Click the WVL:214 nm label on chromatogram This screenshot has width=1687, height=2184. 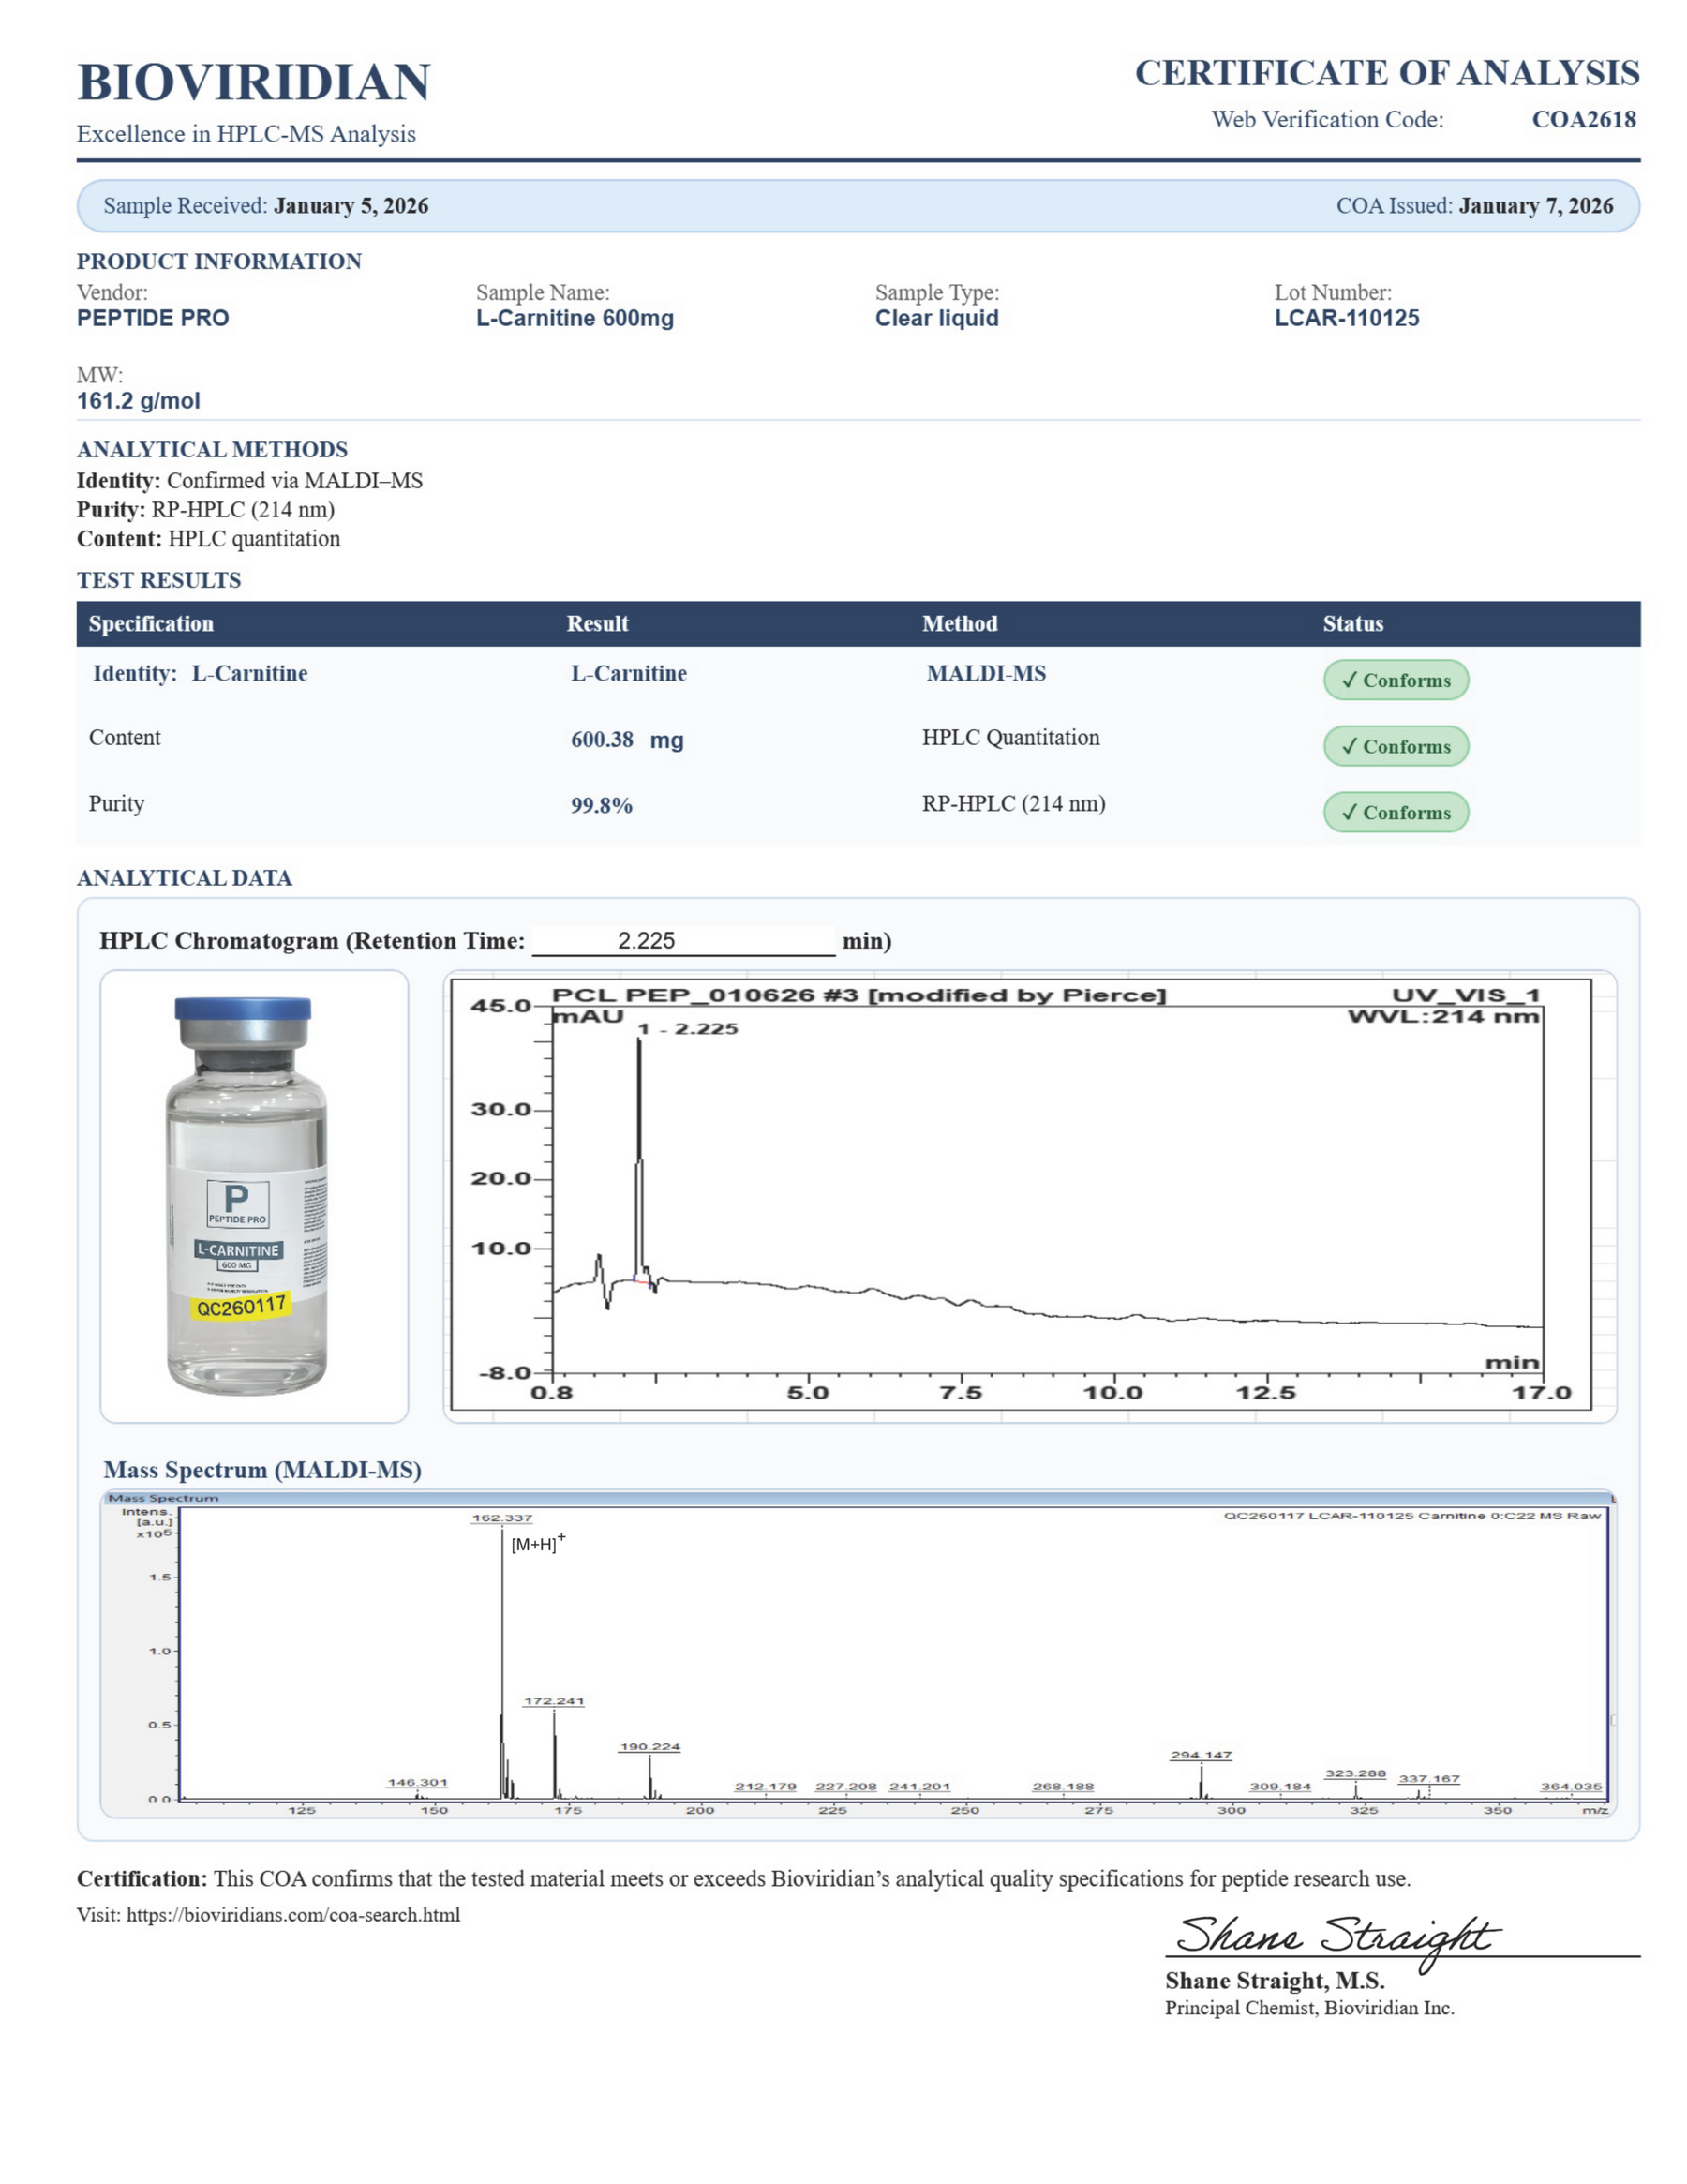pyautogui.click(x=1443, y=1016)
